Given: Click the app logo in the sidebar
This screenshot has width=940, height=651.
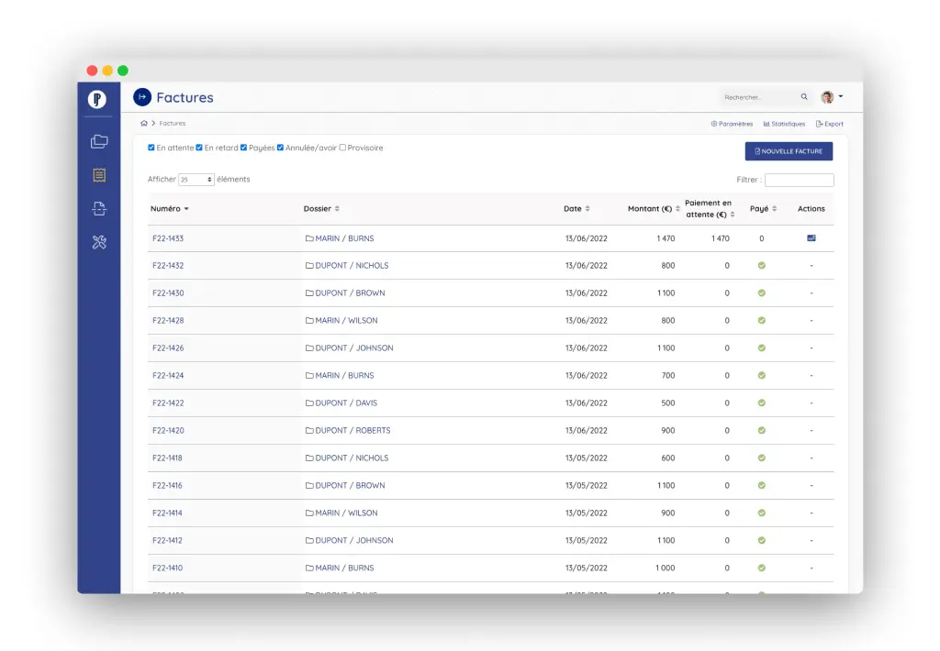Looking at the screenshot, I should tap(97, 99).
